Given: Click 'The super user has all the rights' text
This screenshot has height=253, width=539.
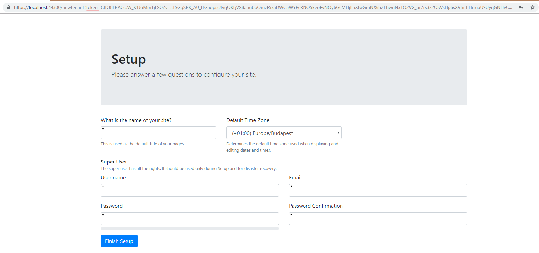Looking at the screenshot, I should point(189,169).
